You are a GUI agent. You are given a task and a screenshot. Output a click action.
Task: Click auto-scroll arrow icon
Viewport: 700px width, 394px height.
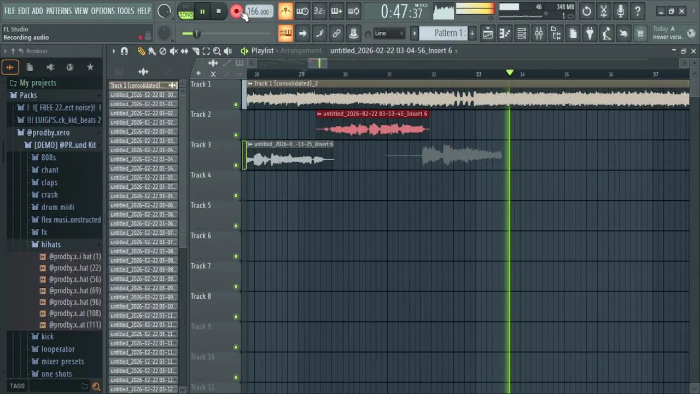302,33
